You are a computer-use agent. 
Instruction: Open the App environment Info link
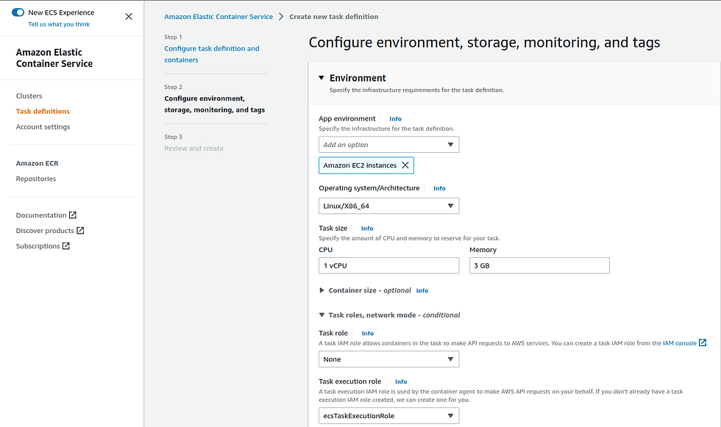(395, 118)
